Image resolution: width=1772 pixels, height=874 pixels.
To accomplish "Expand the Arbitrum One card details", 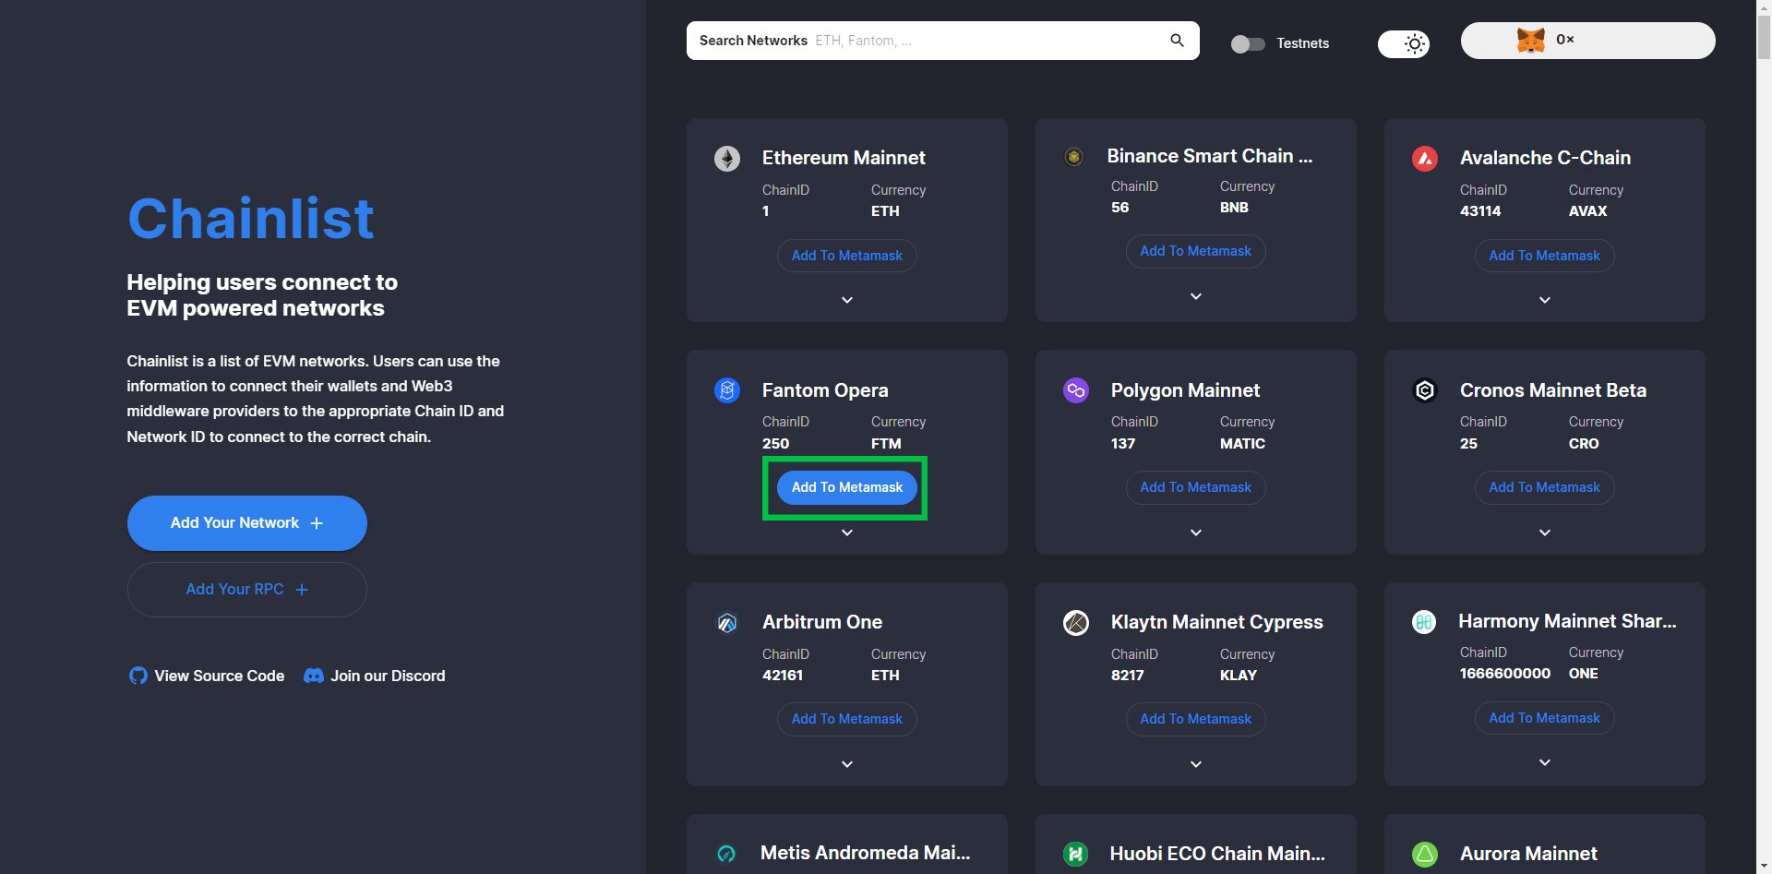I will click(847, 764).
